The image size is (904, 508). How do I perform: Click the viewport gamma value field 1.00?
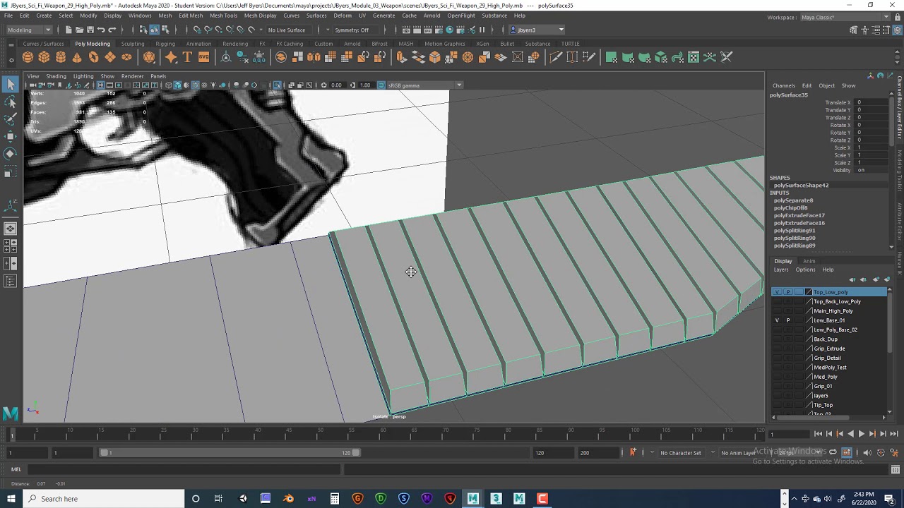coord(365,85)
